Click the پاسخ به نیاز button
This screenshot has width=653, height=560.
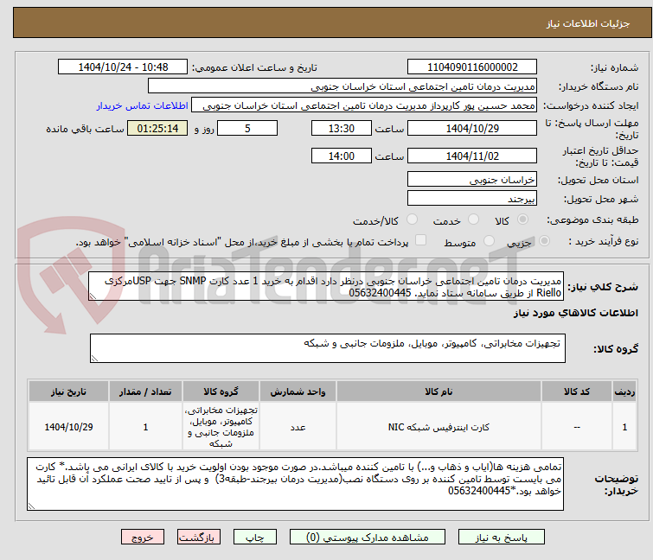click(502, 538)
